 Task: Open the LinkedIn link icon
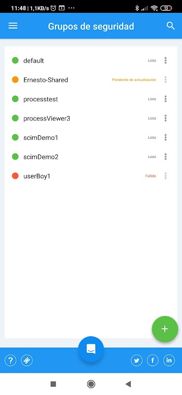click(169, 360)
